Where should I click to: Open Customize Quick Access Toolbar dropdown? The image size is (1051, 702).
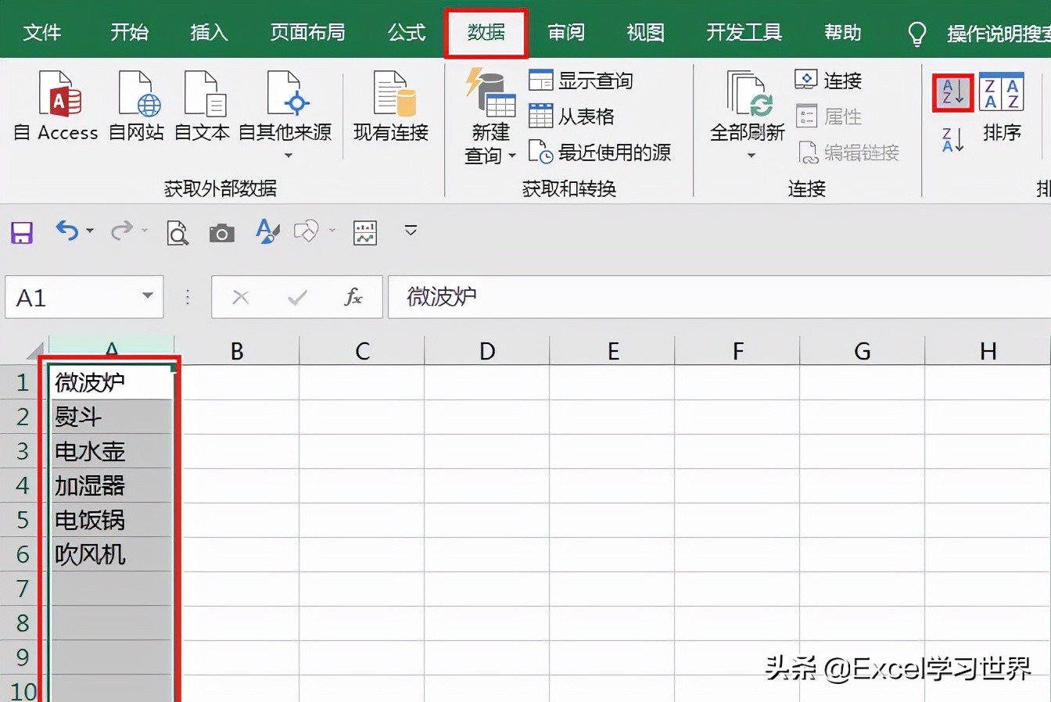pos(411,231)
